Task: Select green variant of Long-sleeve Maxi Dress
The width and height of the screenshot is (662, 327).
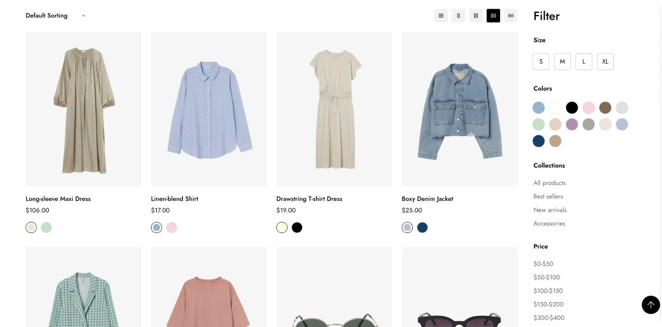Action: (46, 227)
